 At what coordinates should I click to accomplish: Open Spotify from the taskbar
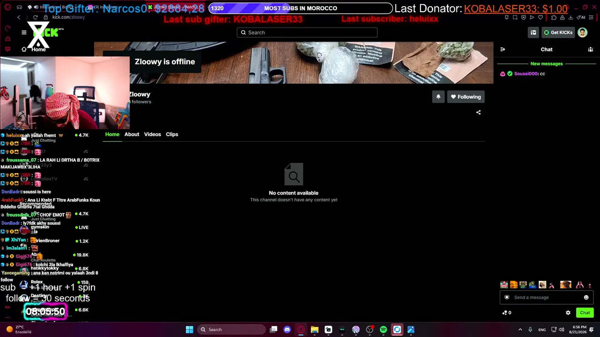click(383, 330)
